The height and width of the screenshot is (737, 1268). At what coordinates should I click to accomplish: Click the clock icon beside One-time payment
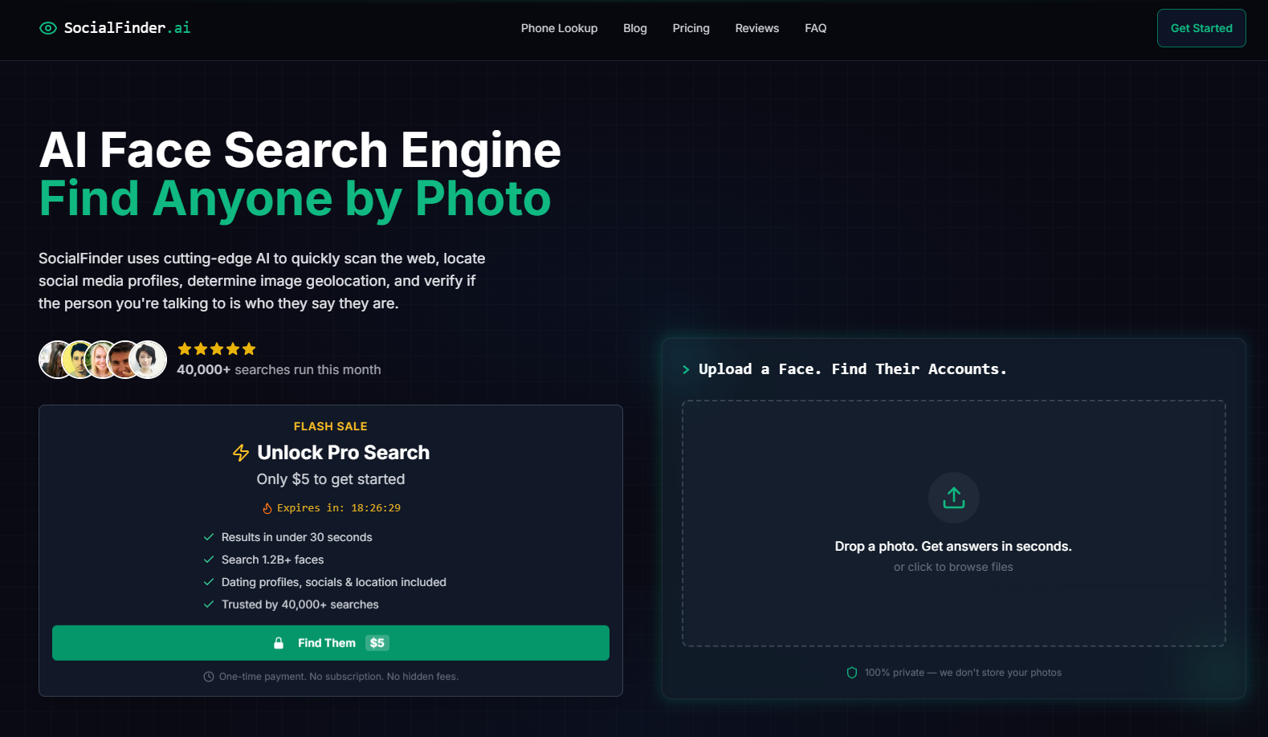point(209,677)
